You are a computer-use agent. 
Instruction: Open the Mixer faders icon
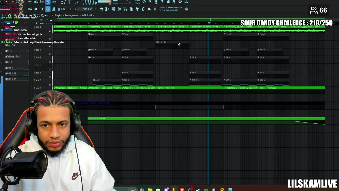click(x=119, y=9)
